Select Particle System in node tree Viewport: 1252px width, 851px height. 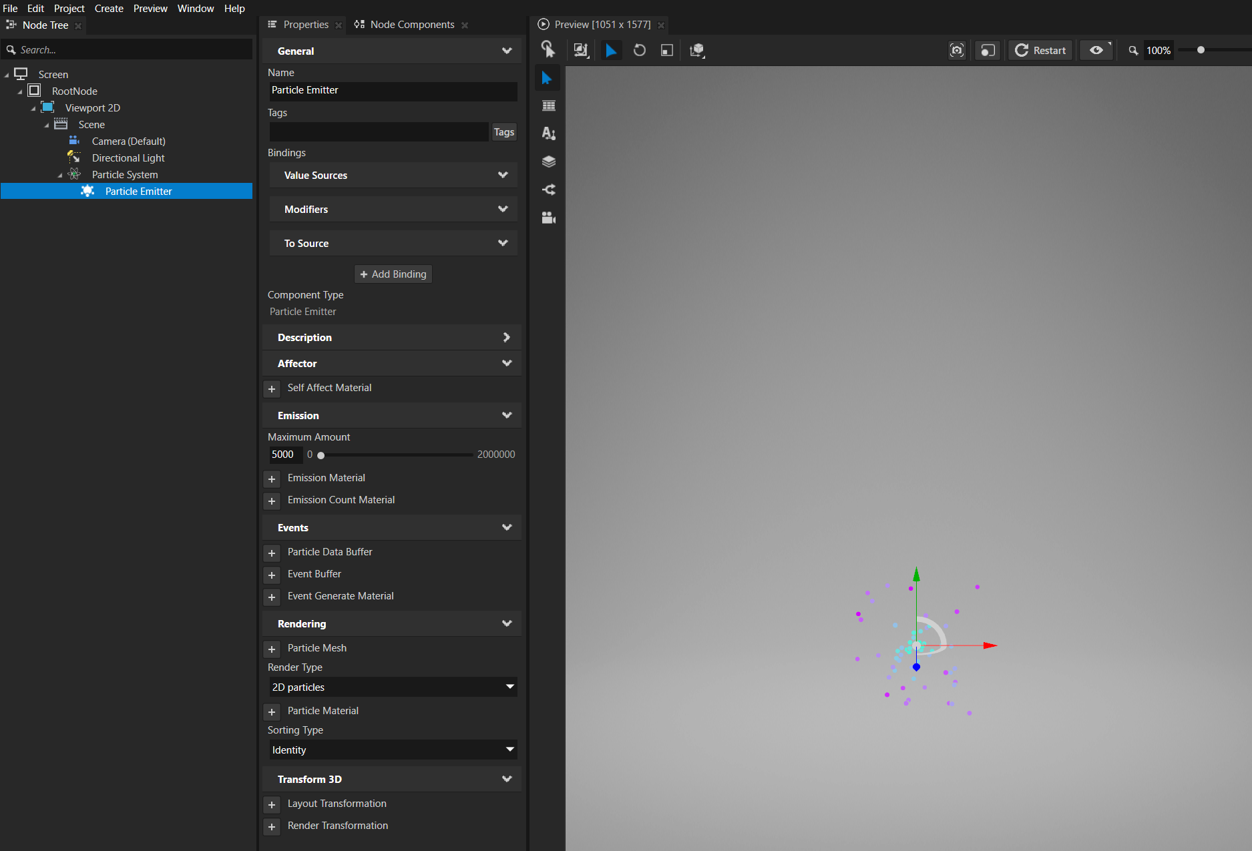[x=125, y=175]
